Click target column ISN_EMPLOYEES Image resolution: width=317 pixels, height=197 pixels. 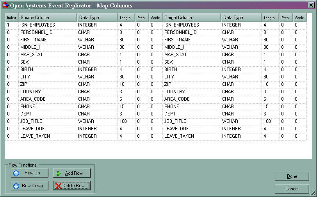pos(192,25)
